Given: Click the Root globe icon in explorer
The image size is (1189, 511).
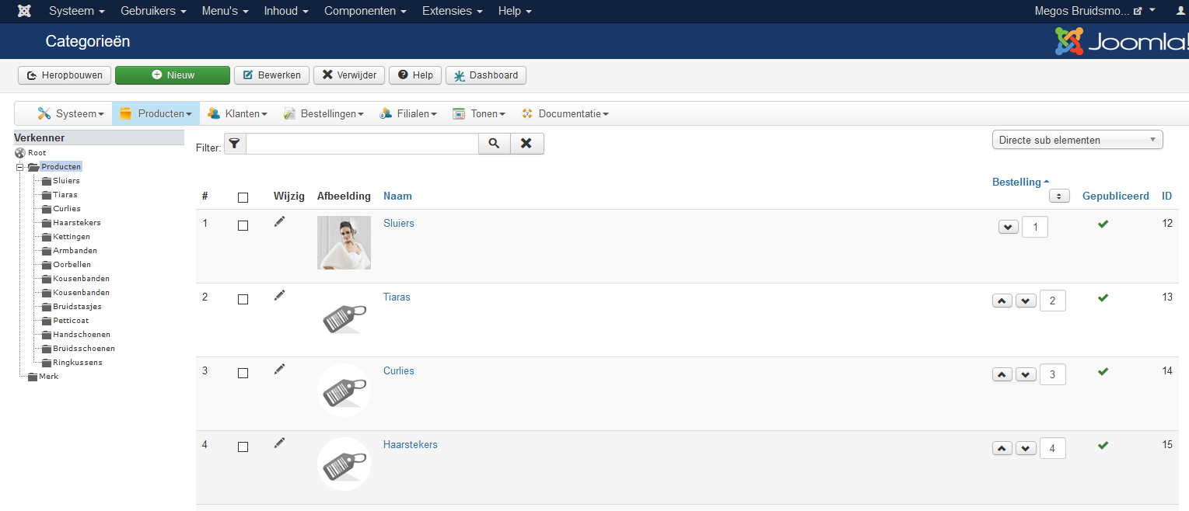Looking at the screenshot, I should pyautogui.click(x=20, y=153).
